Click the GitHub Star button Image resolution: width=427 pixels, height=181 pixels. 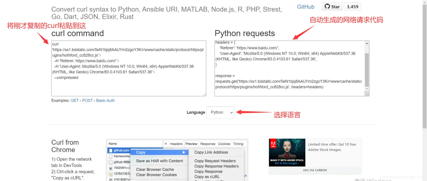click(x=332, y=6)
